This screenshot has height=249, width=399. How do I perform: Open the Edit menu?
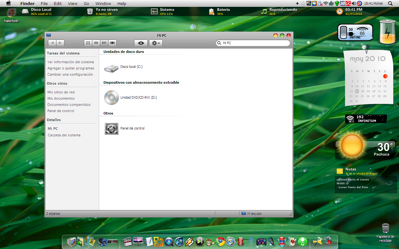(x=58, y=3)
